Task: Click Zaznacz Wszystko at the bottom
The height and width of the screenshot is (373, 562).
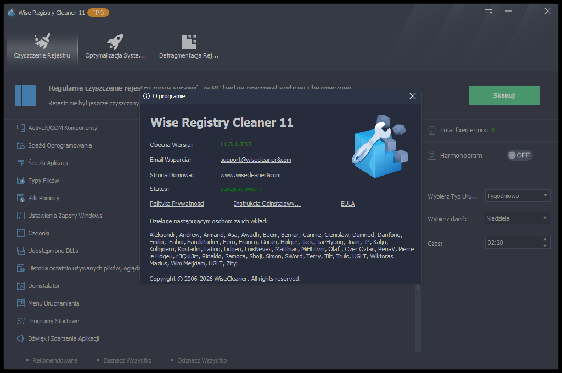Action: (x=127, y=360)
